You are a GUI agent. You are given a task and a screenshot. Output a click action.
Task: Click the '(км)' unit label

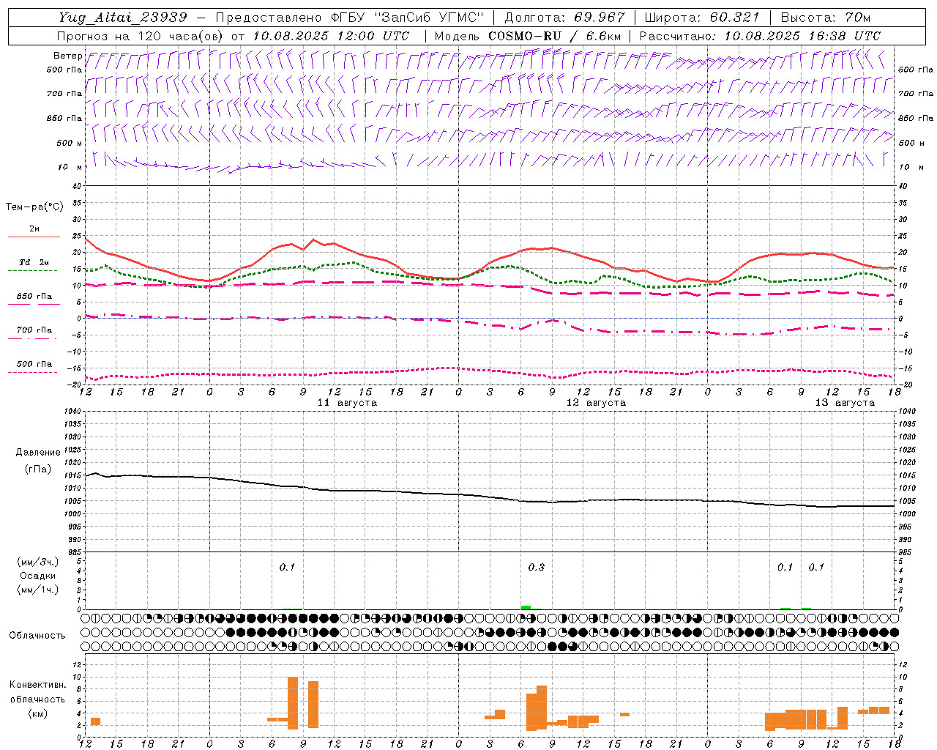tap(37, 713)
